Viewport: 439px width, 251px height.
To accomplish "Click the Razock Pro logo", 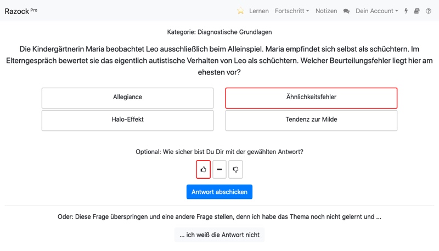I will point(21,11).
